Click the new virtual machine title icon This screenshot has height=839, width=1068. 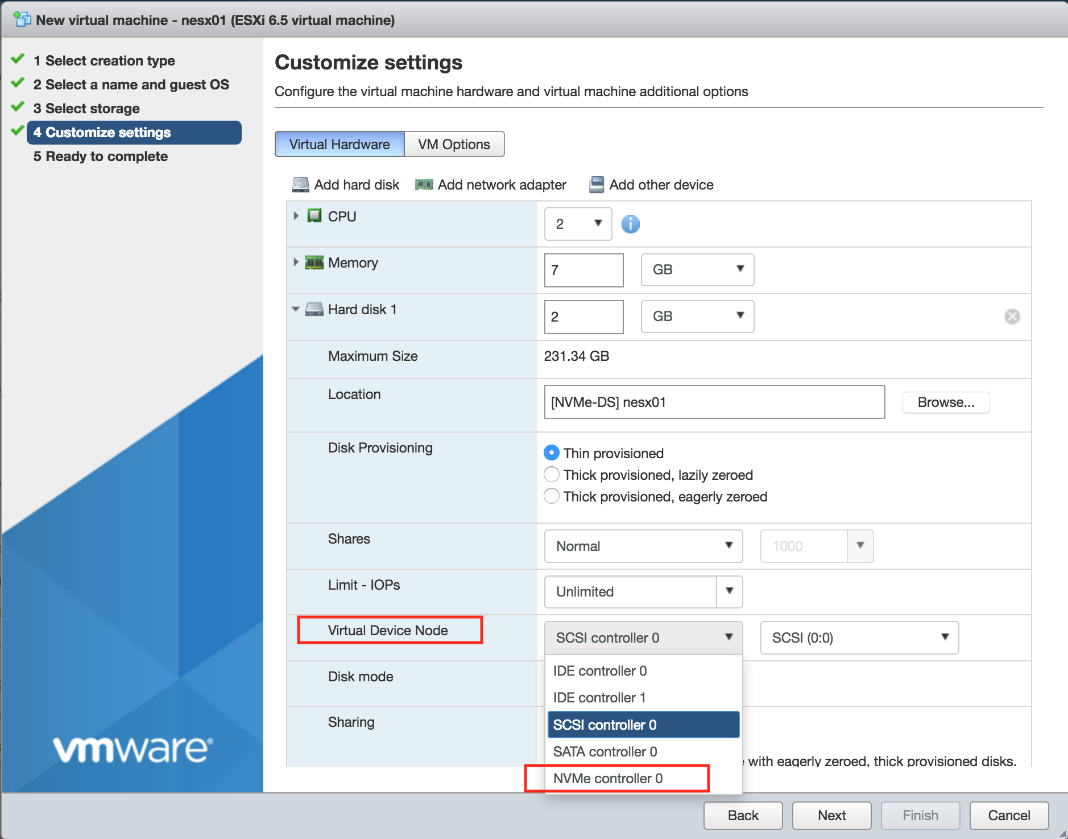click(22, 19)
